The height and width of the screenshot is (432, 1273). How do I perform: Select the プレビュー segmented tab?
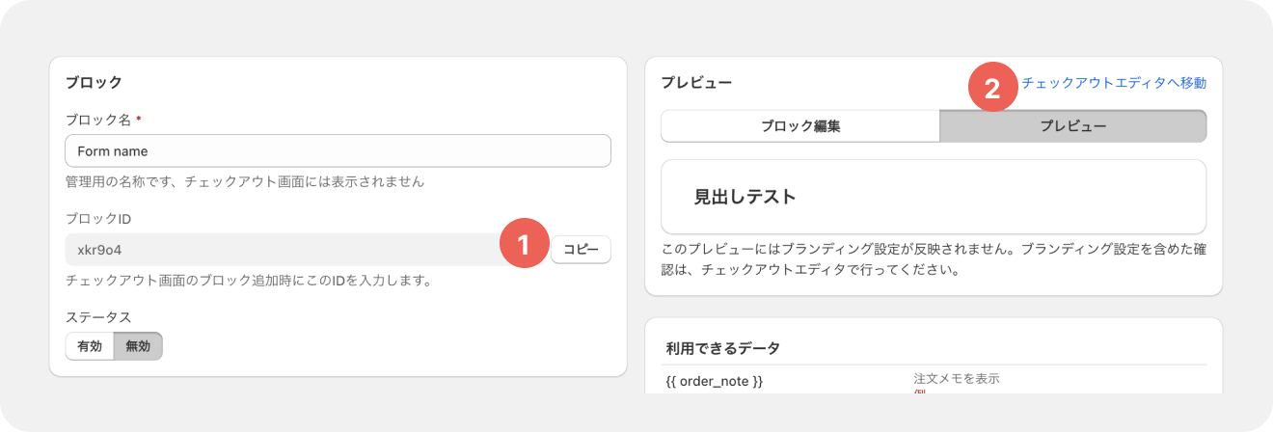coord(1072,126)
